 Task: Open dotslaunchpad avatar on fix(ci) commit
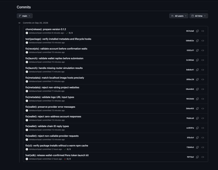[27, 149]
